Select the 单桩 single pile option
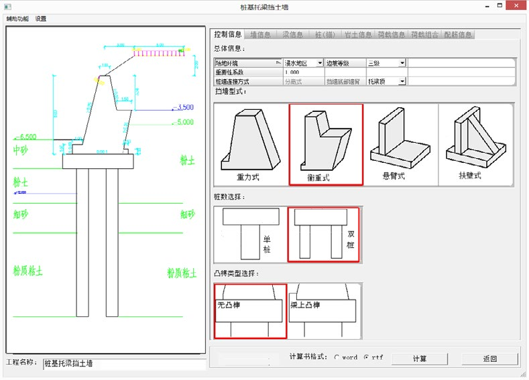Screen dimensions: 529x380 [x=250, y=235]
